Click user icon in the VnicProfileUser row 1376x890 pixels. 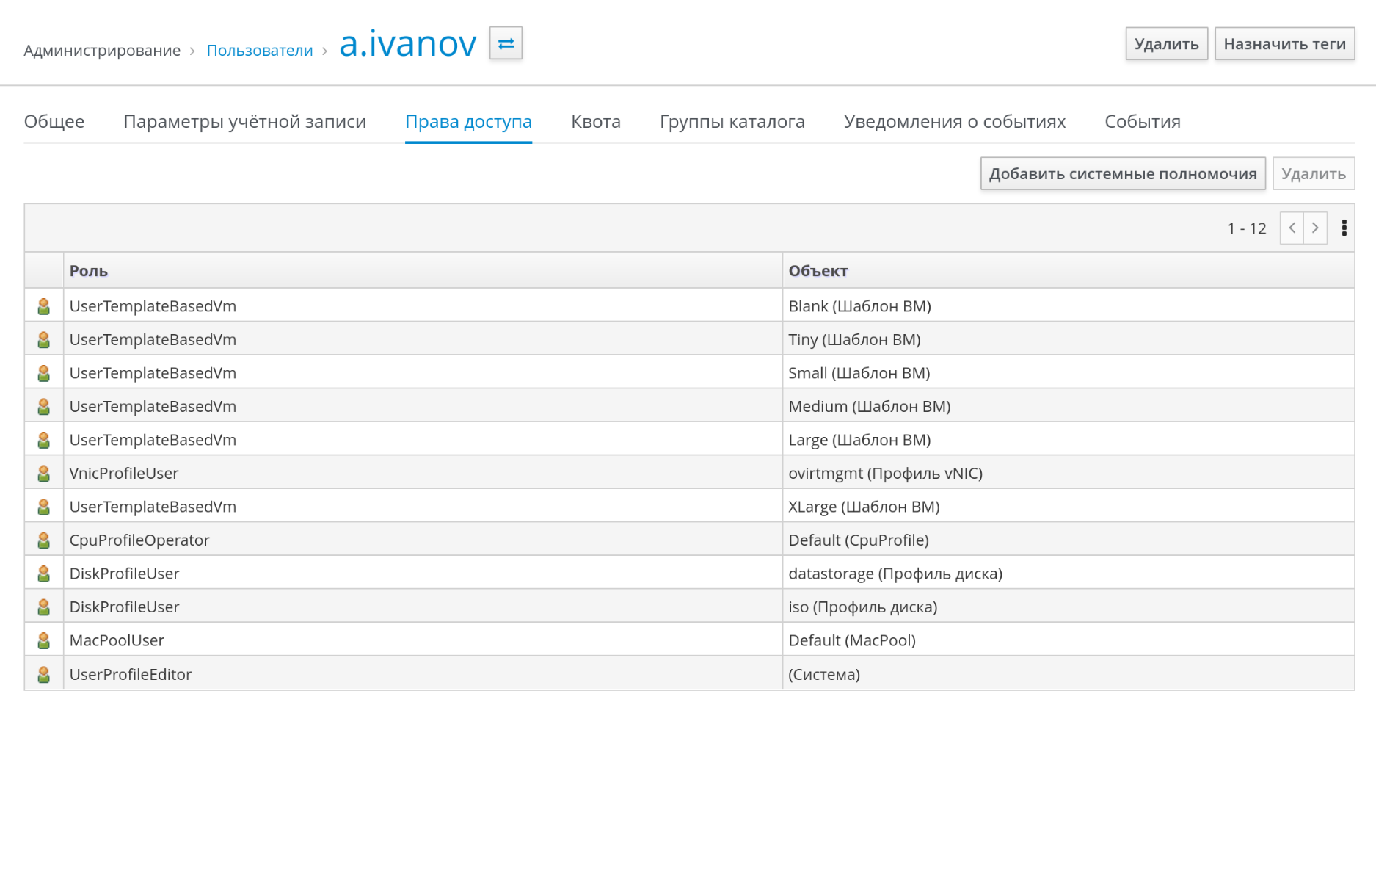tap(44, 474)
